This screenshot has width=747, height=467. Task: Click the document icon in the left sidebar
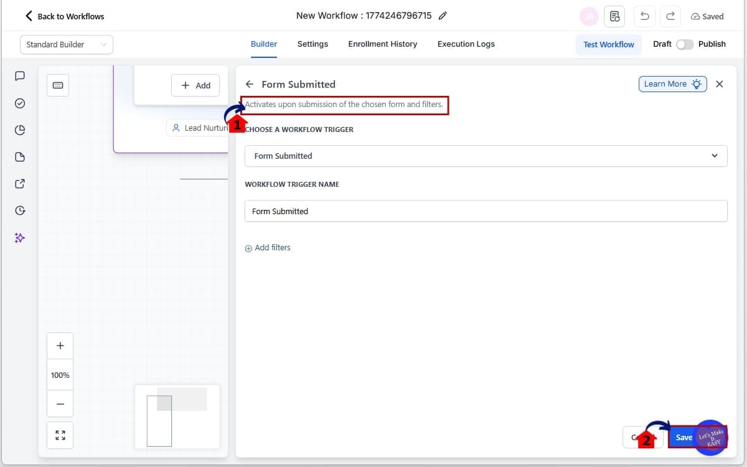pyautogui.click(x=19, y=157)
